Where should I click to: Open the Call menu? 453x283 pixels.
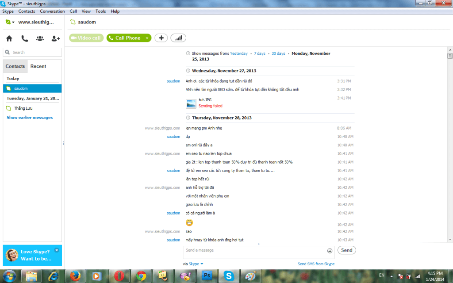tap(73, 11)
